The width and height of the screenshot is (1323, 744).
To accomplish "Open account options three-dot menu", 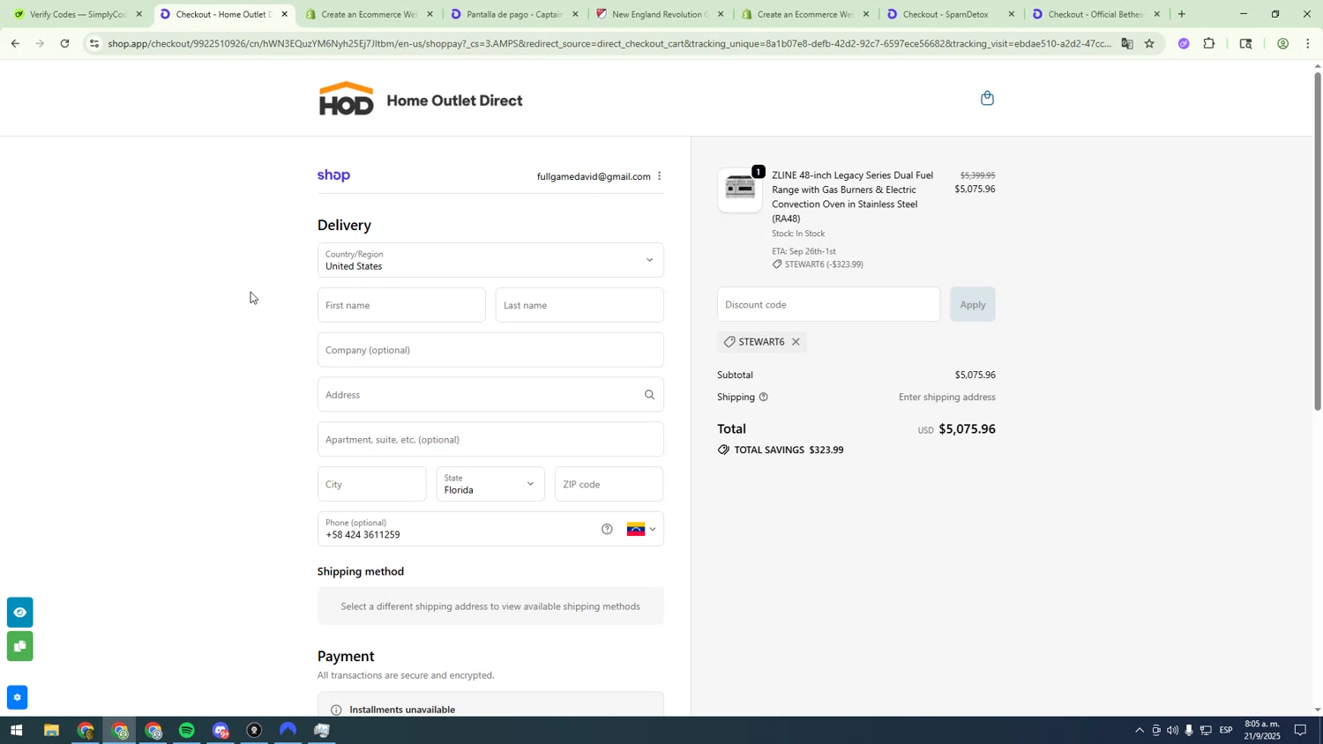I will point(659,176).
